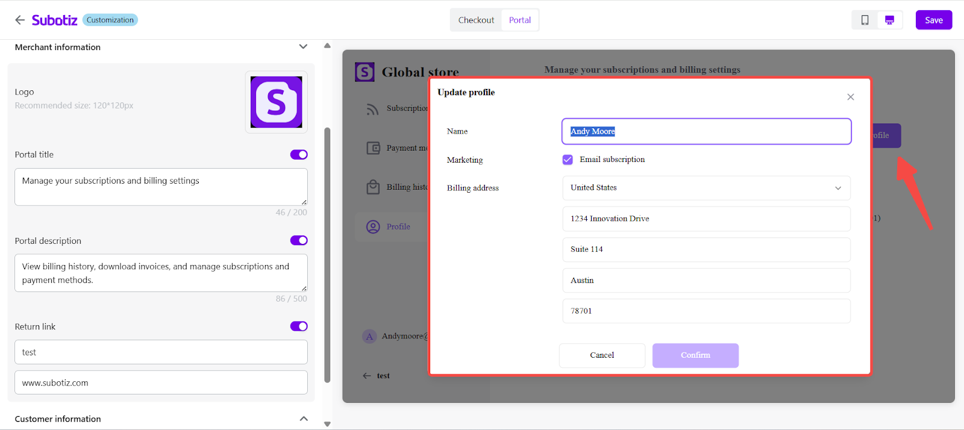Switch to desktop preview icon
This screenshot has height=430, width=964.
[889, 20]
